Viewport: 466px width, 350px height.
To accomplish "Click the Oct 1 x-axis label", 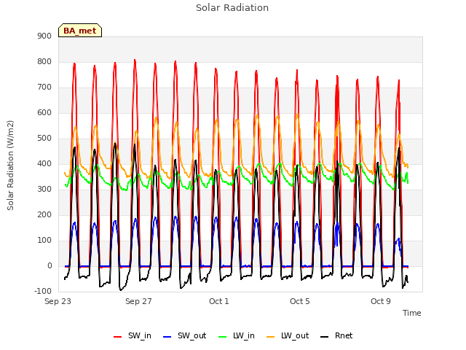I will (219, 301).
